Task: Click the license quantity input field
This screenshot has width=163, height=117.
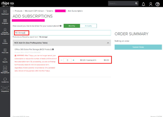Action: pos(67,60)
